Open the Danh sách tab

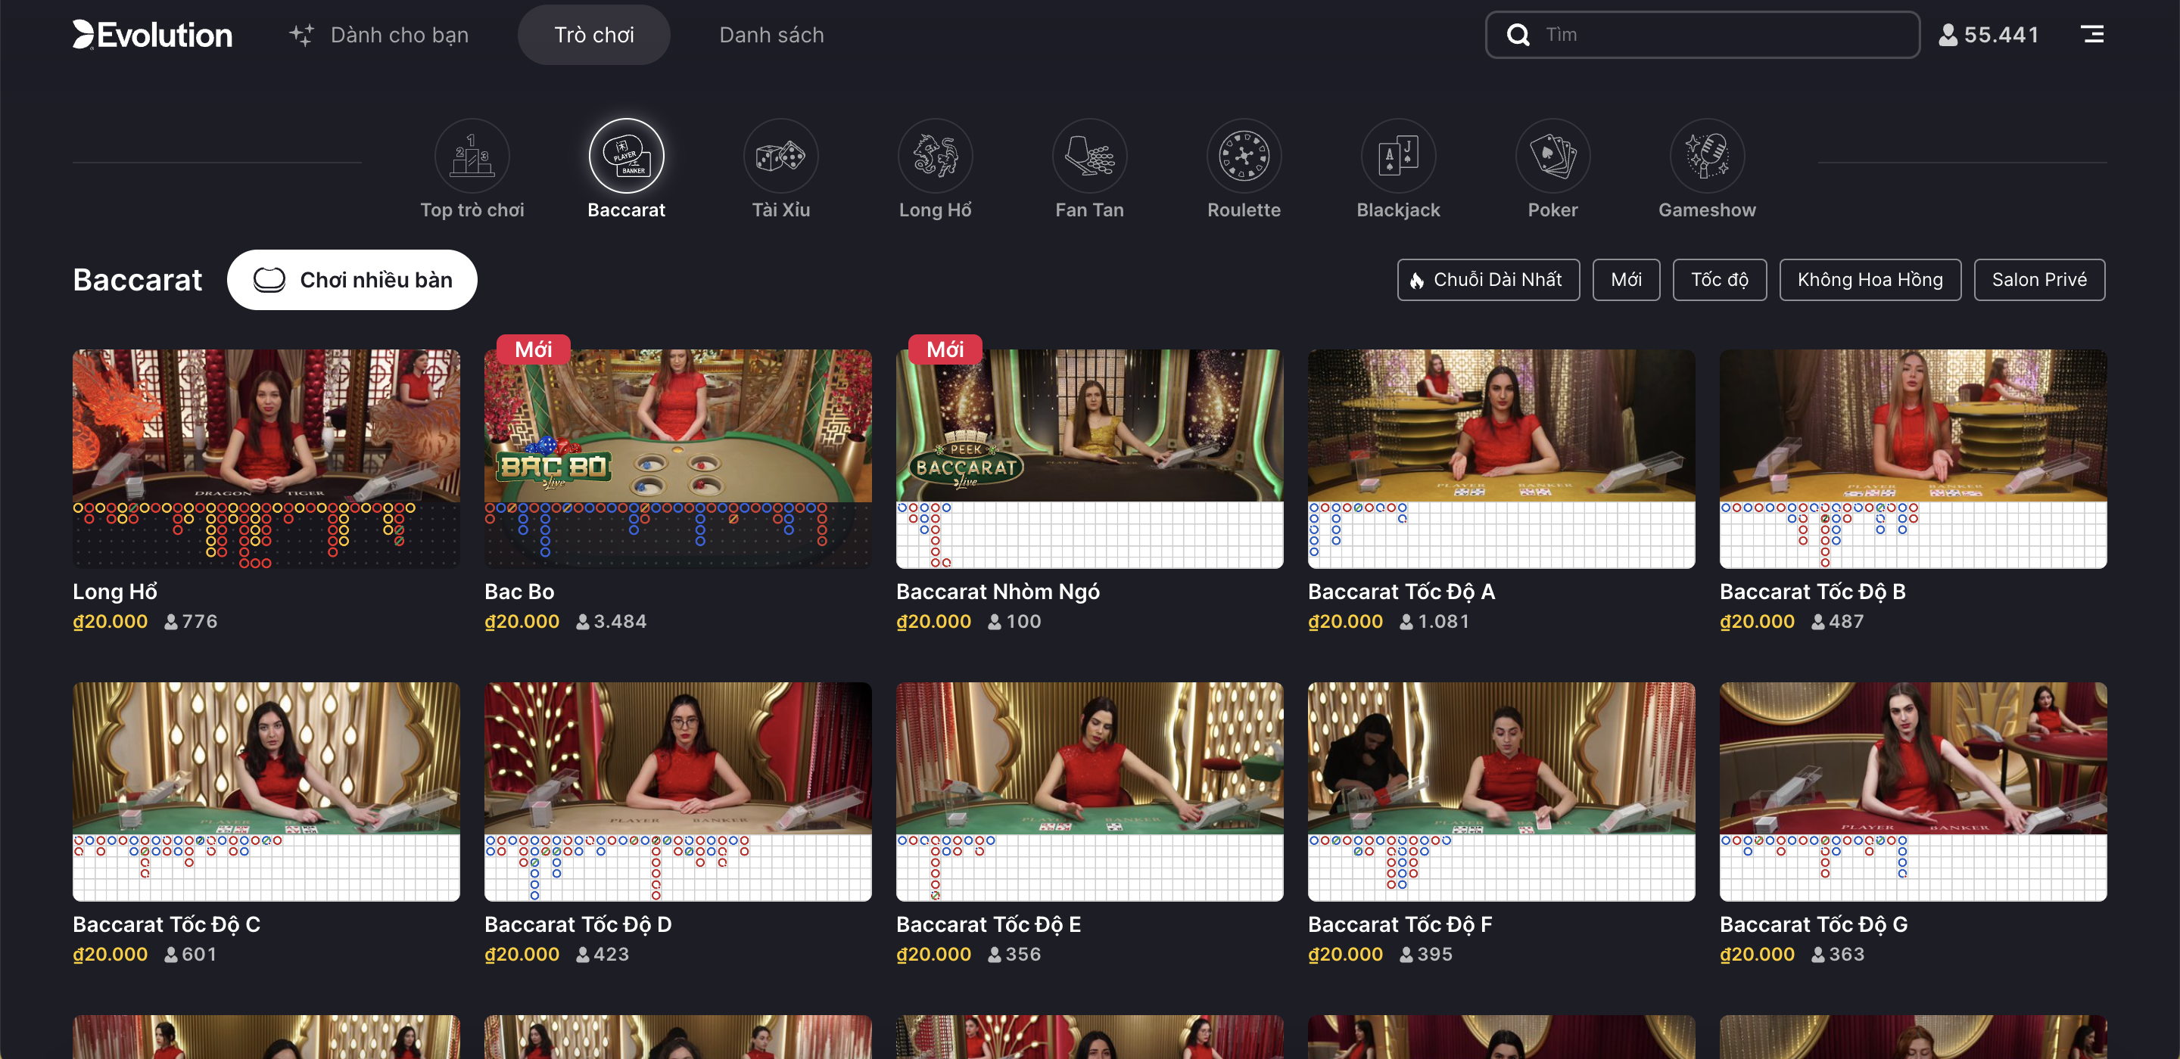click(x=771, y=35)
